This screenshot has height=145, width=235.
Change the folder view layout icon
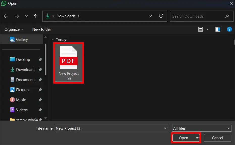pos(200,29)
